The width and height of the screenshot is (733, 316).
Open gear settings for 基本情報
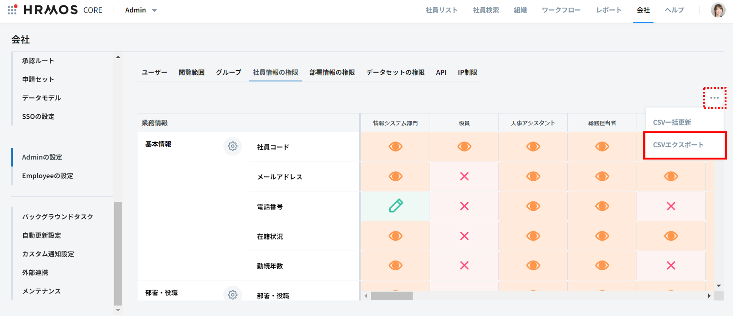click(232, 146)
